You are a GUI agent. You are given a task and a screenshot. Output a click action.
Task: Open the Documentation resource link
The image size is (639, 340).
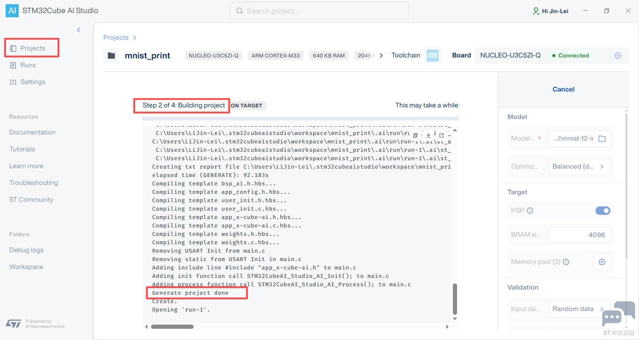click(x=32, y=132)
